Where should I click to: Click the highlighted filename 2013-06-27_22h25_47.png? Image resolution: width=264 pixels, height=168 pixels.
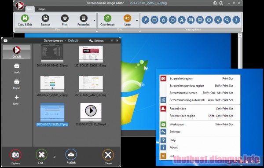(52, 124)
